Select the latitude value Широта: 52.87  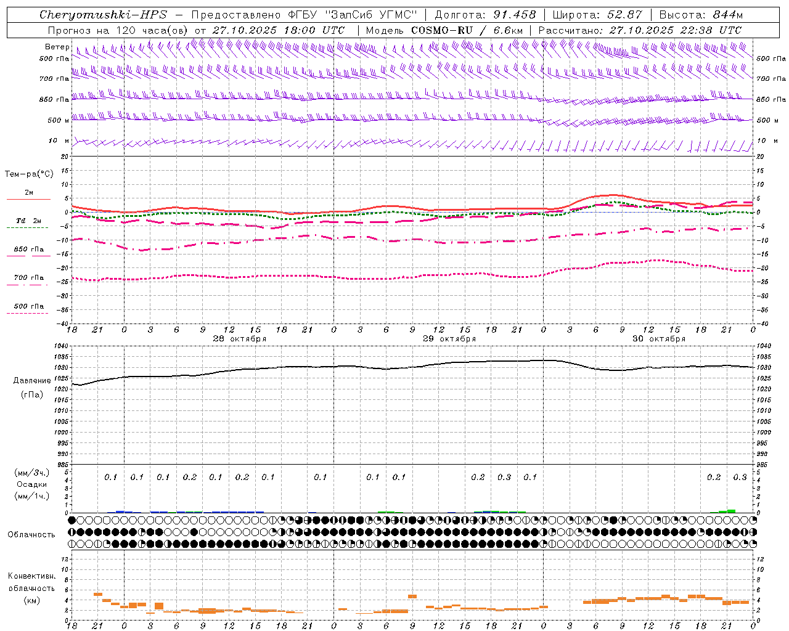[x=597, y=15]
